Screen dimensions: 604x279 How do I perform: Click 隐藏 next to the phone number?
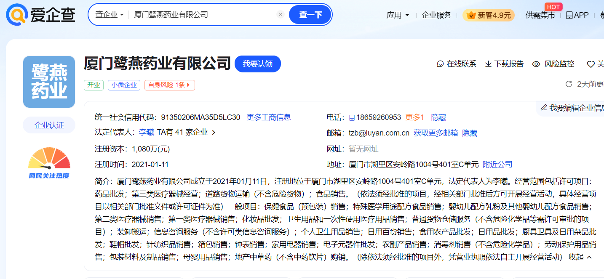coord(438,117)
